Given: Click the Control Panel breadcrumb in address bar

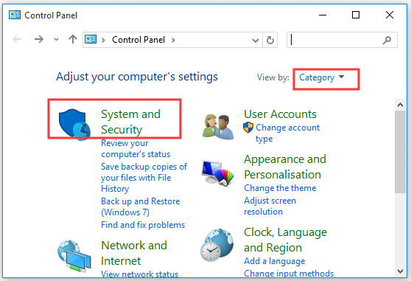Looking at the screenshot, I should [x=138, y=40].
